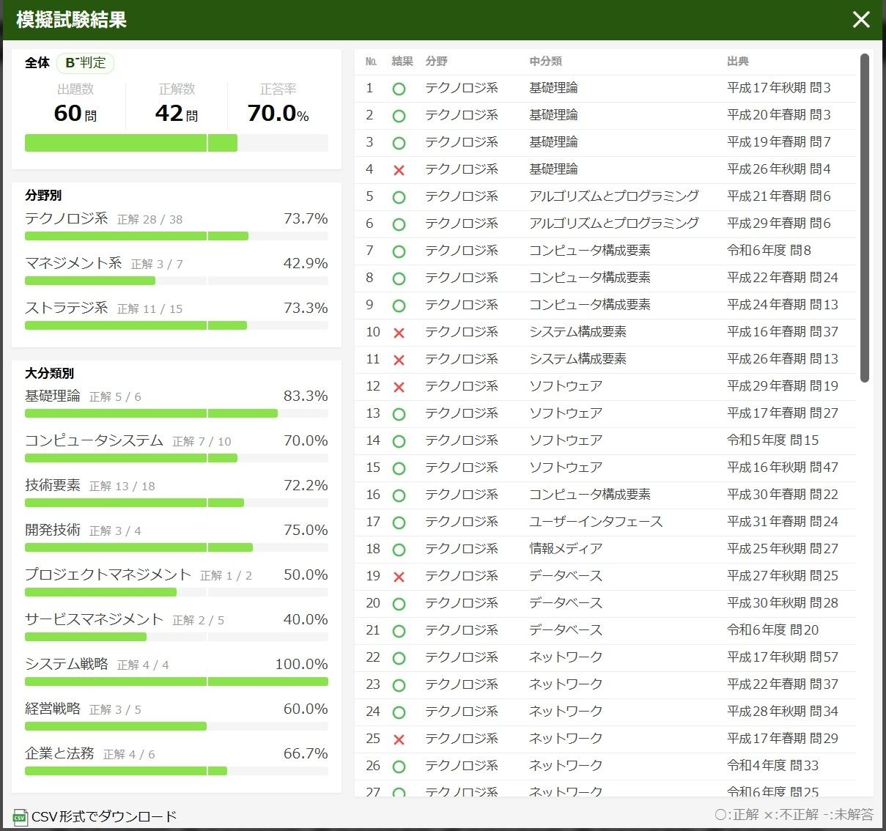Click the incorrect X mark for question 4
886x831 pixels.
click(x=399, y=170)
